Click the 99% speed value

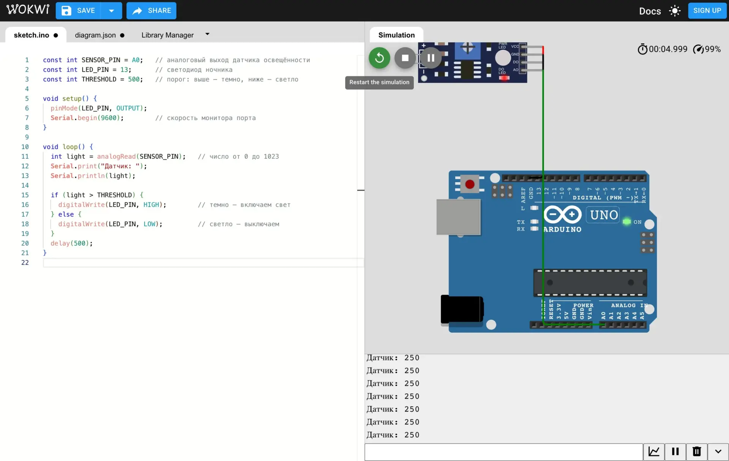tap(713, 49)
